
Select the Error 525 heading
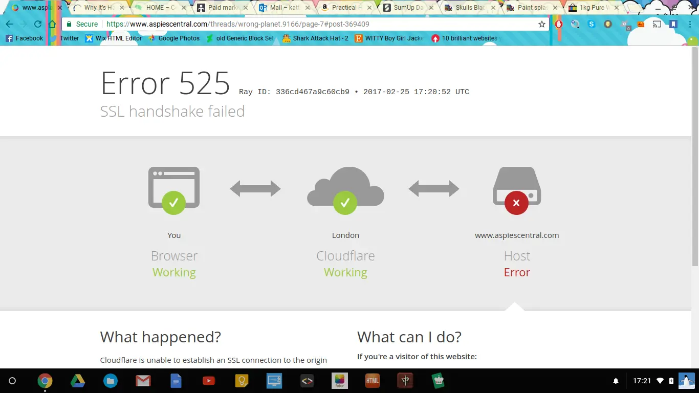click(x=165, y=83)
